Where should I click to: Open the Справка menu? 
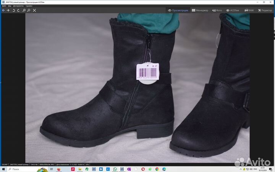pyautogui.click(x=29, y=6)
